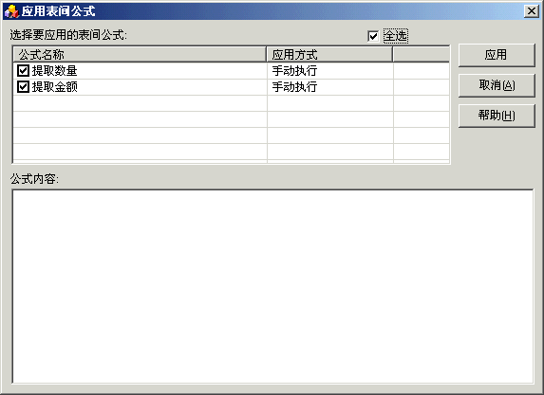Uncheck the 提取金额 formula checkbox
Viewport: 544px width, 395px height.
pyautogui.click(x=23, y=86)
